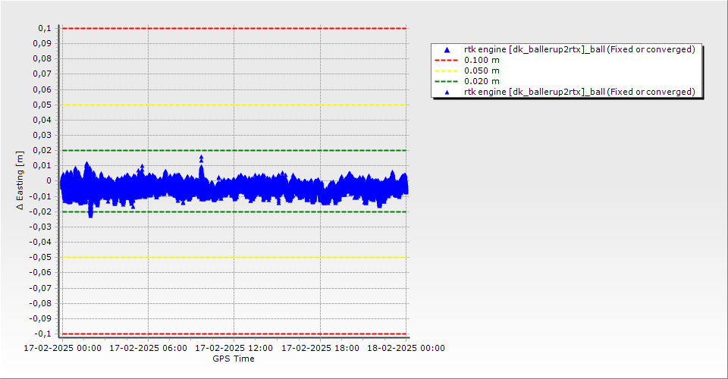Select the 0.020 m legend entry

point(482,82)
